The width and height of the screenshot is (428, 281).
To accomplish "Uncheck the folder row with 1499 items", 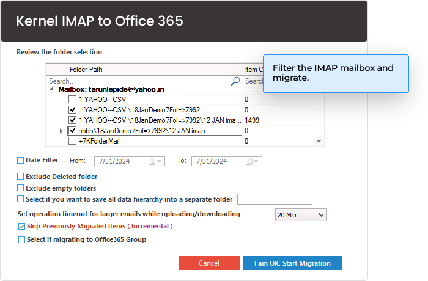I will coord(72,120).
